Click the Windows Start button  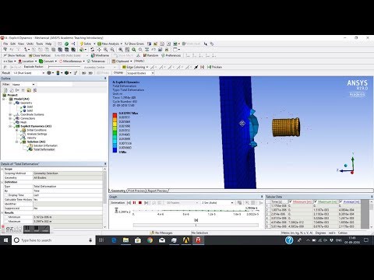point(5,240)
